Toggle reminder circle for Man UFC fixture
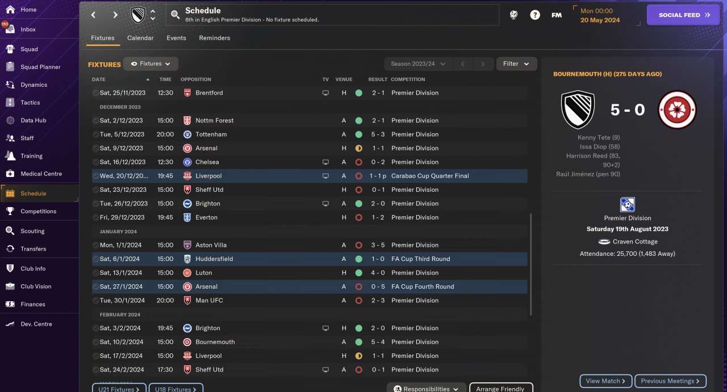Viewport: 727px width, 392px height. pos(95,301)
